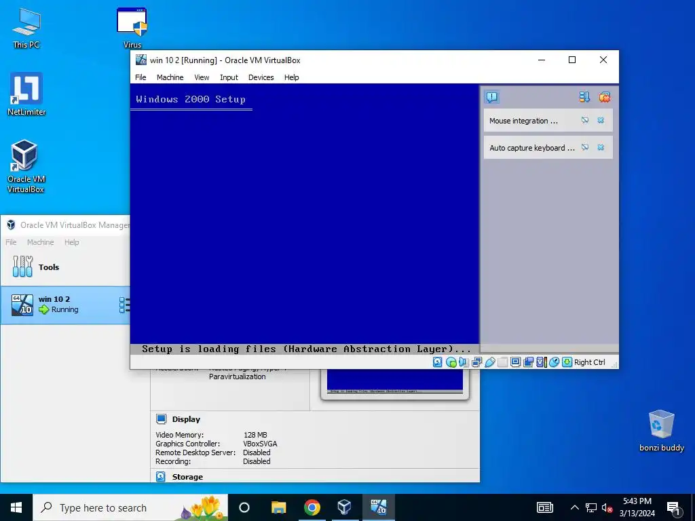The height and width of the screenshot is (521, 695).
Task: Open the Machine menu in VM window
Action: coord(170,77)
